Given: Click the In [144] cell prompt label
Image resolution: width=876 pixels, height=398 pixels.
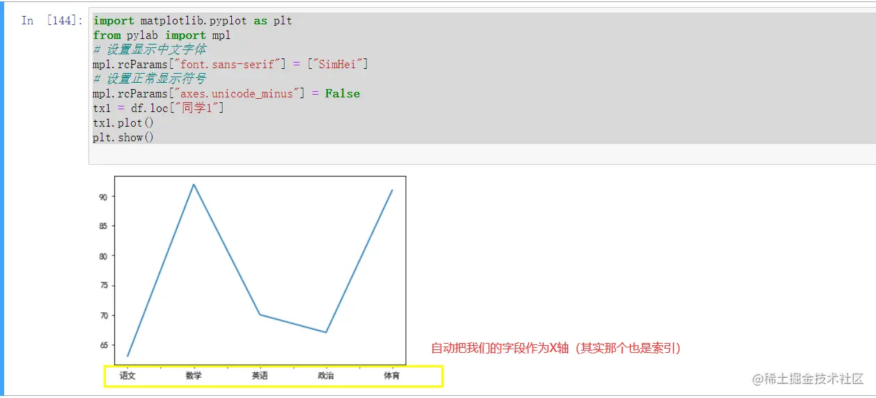Looking at the screenshot, I should click(52, 21).
